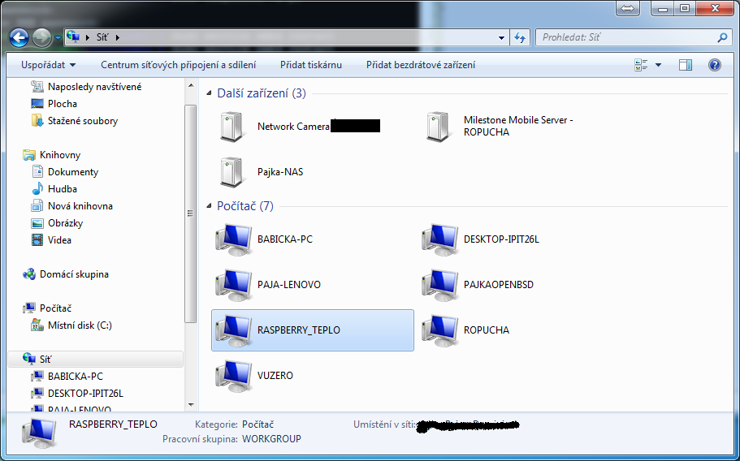Open the Uspořádat menu
740x461 pixels.
[48, 65]
